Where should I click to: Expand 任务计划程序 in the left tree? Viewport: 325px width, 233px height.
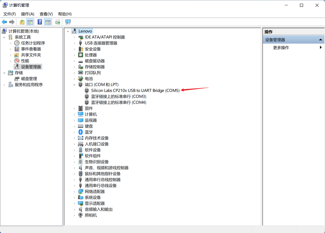coord(11,43)
